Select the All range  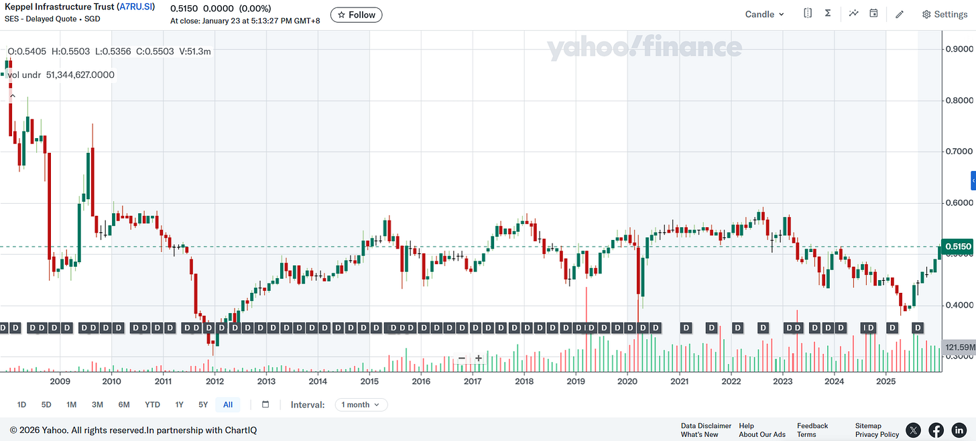(x=228, y=405)
